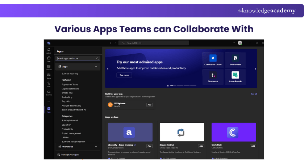Select the Apps icon in sidebar
Screen dimensions: 308x163
(49, 110)
